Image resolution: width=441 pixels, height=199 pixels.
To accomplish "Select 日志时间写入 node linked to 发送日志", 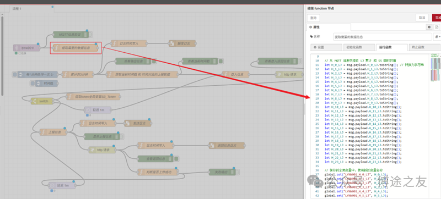I will click(98, 123).
